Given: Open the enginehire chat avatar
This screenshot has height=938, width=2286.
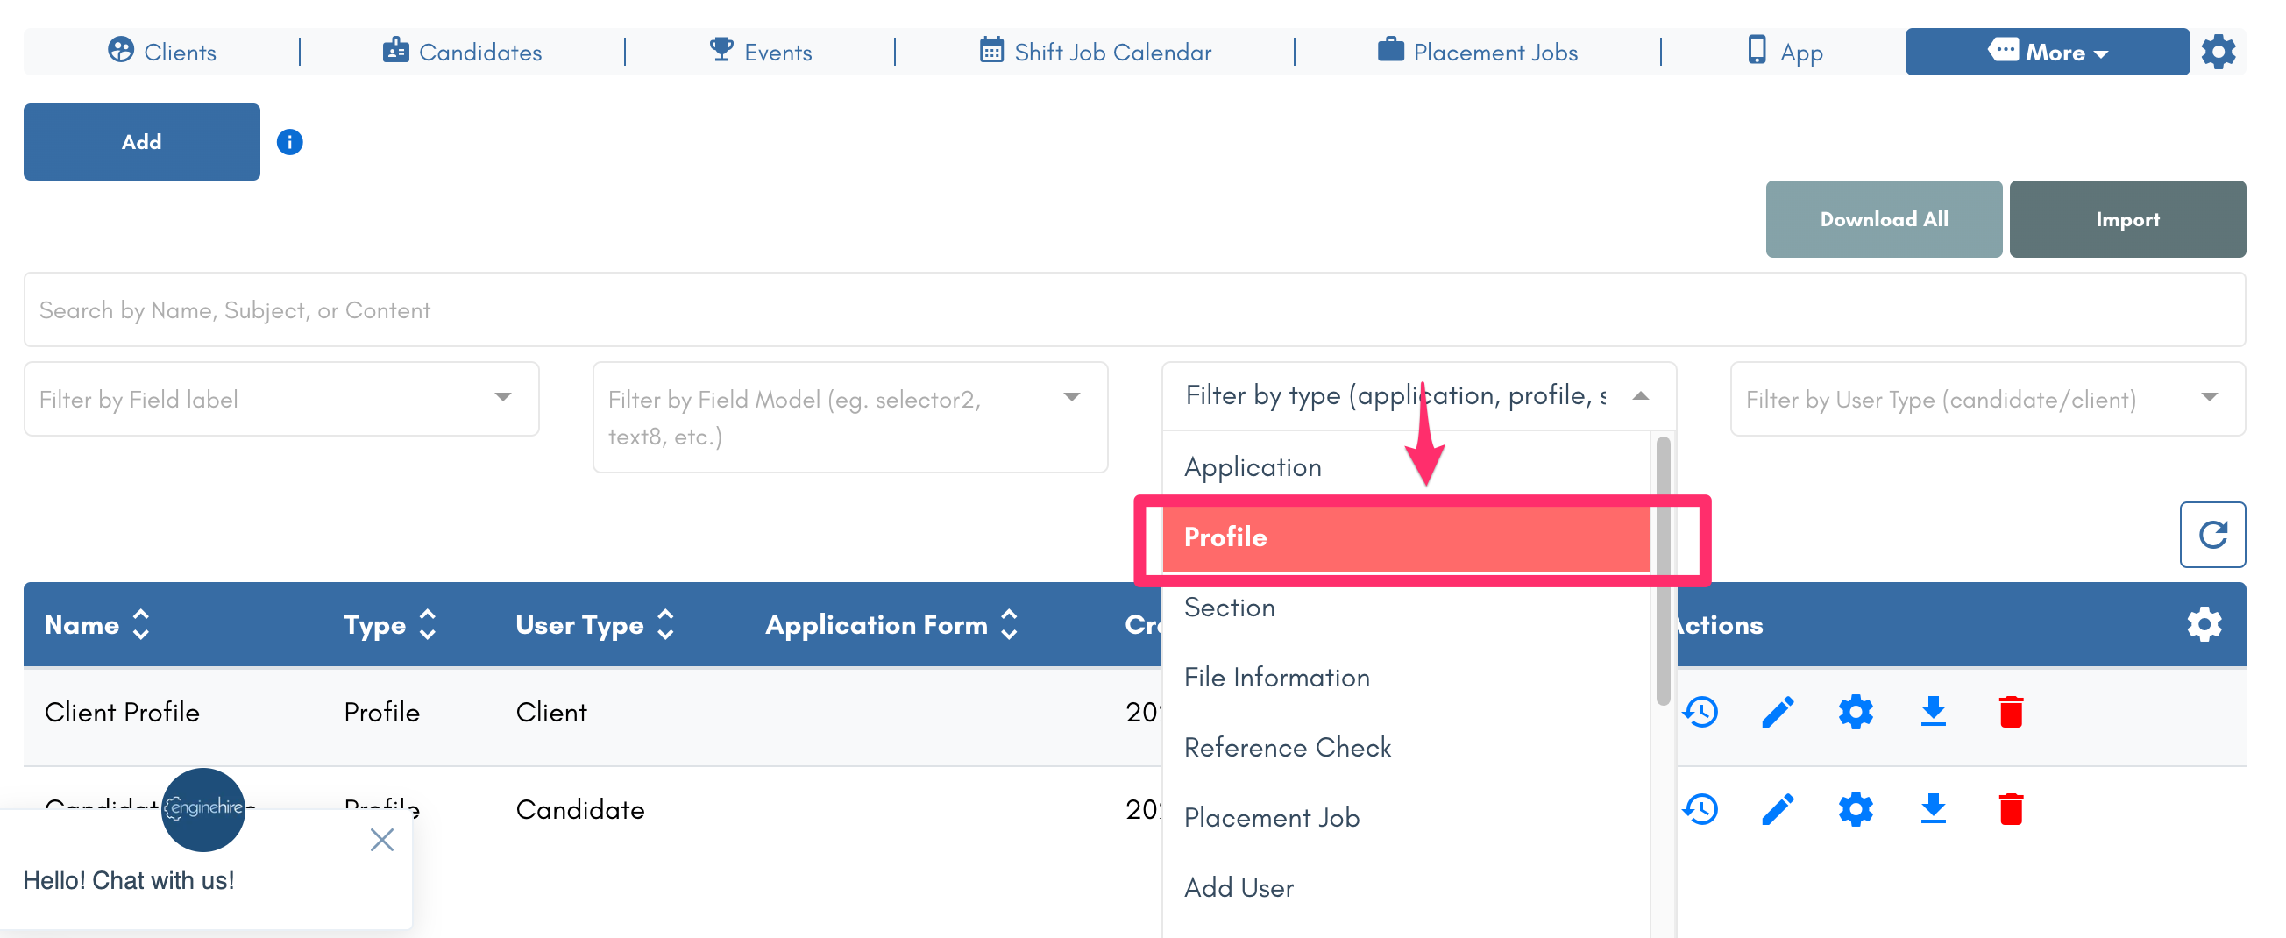Looking at the screenshot, I should click(203, 809).
